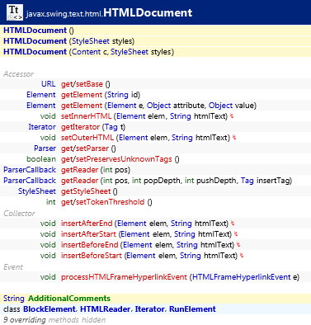Select the Collector section heading
Screen dimensions: 311x325
coord(19,214)
